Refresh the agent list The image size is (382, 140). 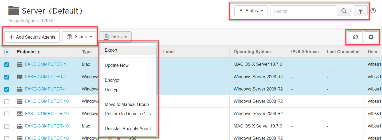click(x=356, y=37)
